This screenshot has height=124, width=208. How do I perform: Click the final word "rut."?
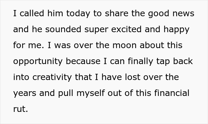pyautogui.click(x=21, y=109)
